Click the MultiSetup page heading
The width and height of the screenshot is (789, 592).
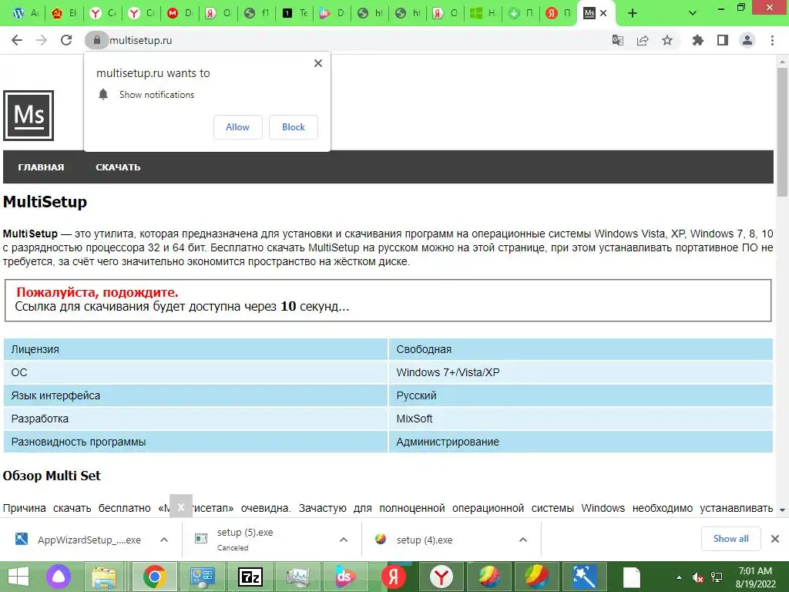pos(45,202)
